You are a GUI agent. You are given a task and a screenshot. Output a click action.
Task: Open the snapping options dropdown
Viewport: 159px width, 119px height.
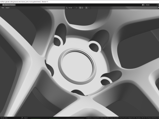[83, 8]
